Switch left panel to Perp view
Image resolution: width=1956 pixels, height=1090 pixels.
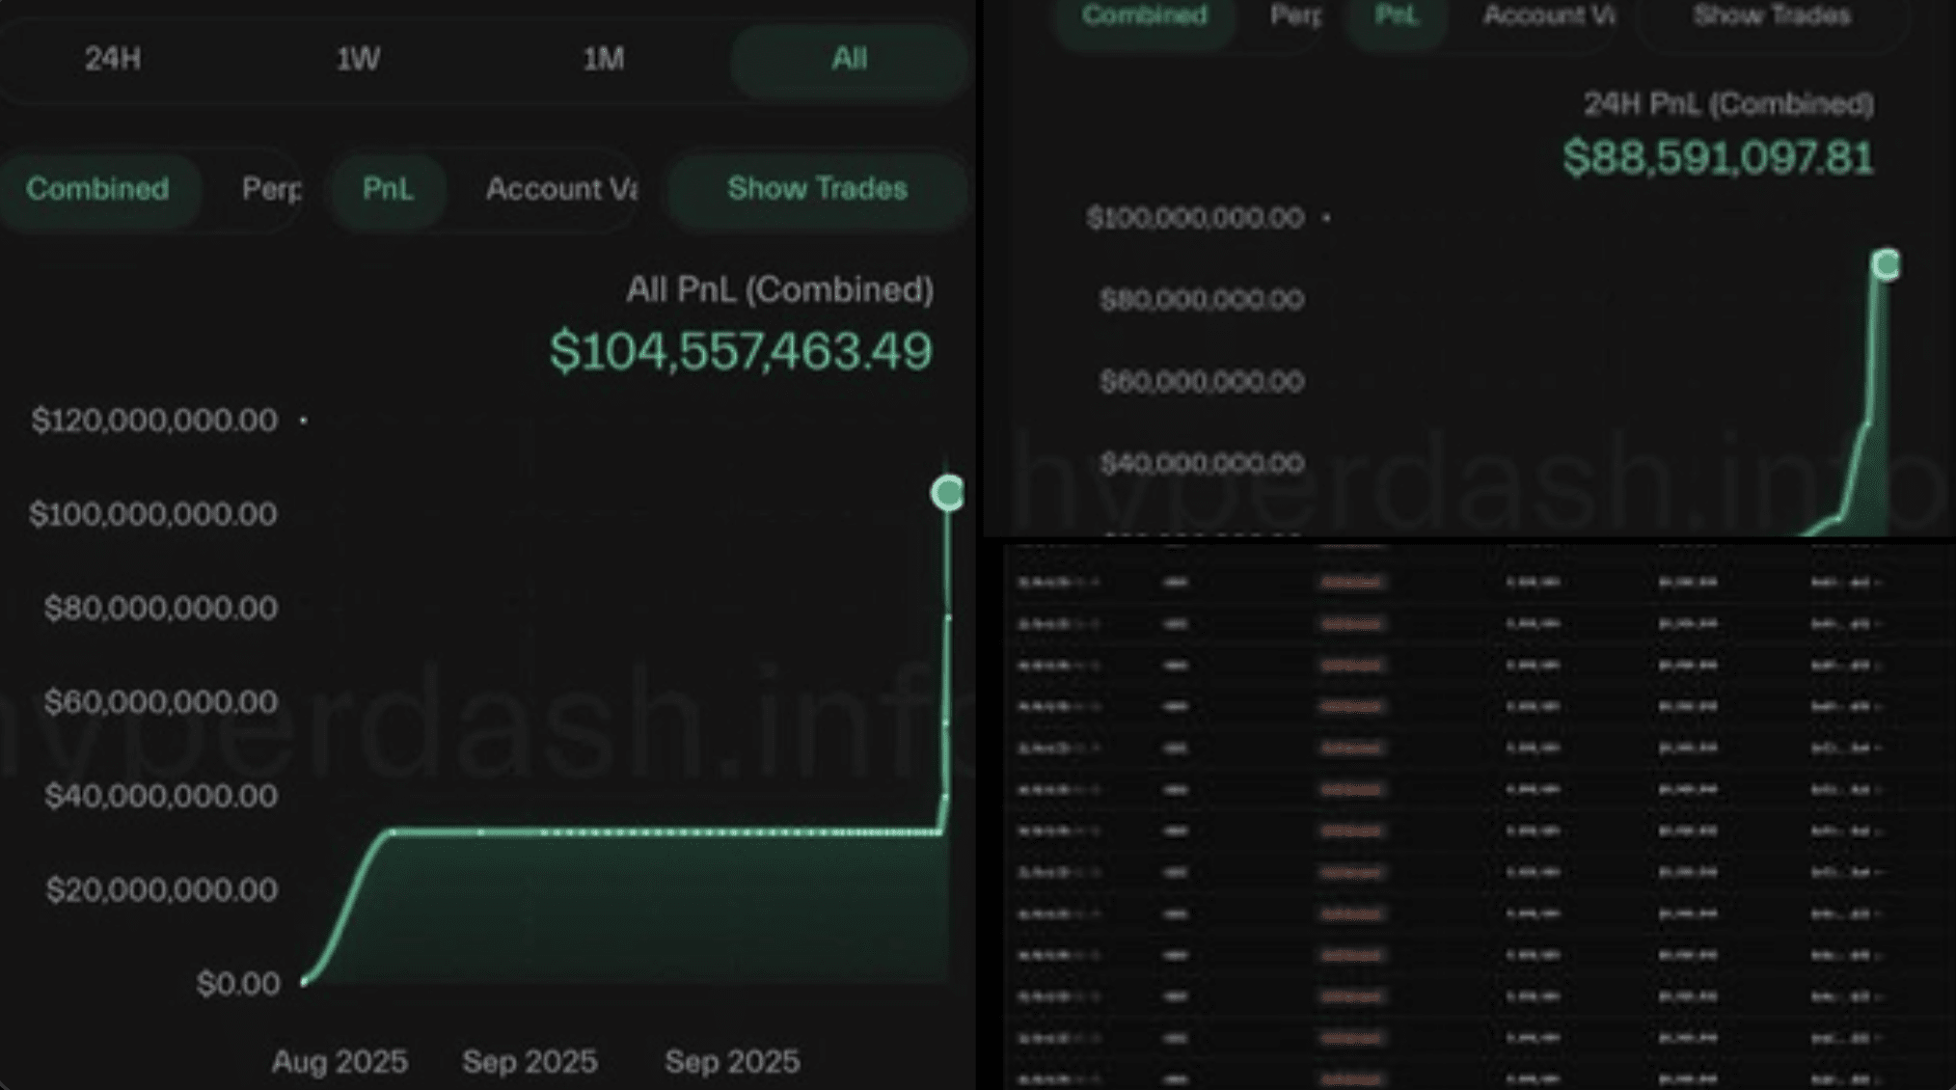point(271,188)
